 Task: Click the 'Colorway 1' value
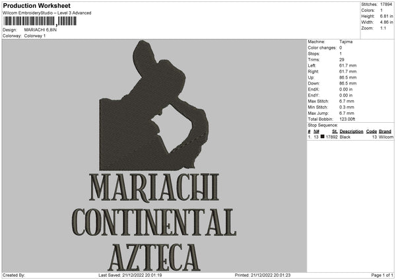point(35,36)
